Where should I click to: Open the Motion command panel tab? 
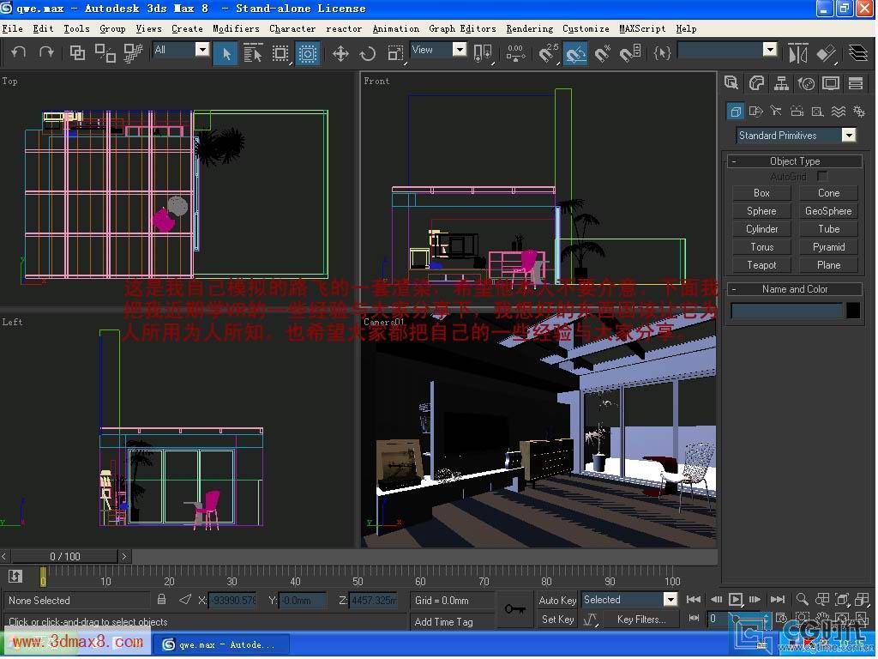(806, 83)
